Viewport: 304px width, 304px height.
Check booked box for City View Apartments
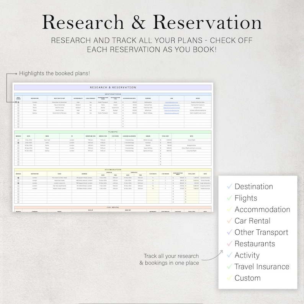pyautogui.click(x=18, y=186)
